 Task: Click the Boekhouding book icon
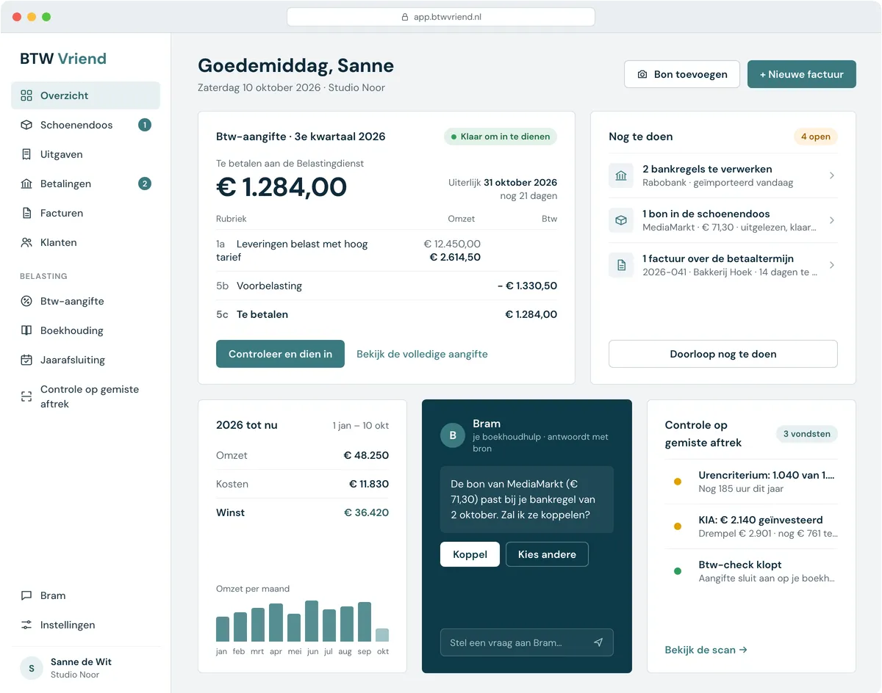(26, 330)
